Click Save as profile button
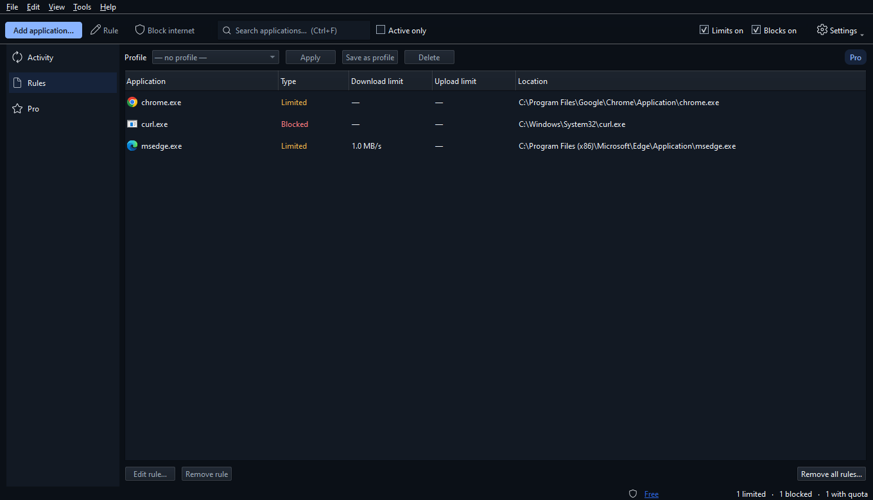The height and width of the screenshot is (500, 873). pos(370,57)
